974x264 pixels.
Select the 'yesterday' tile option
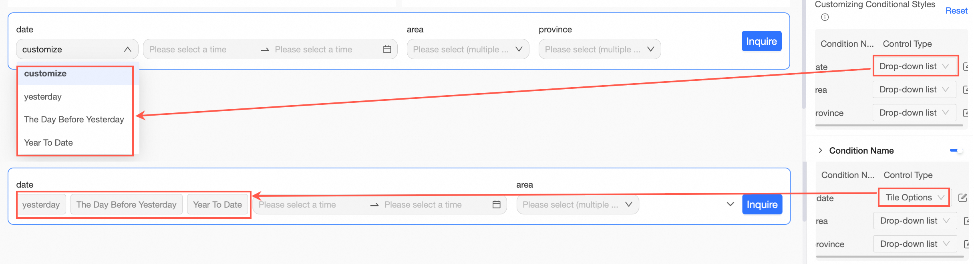pos(41,204)
